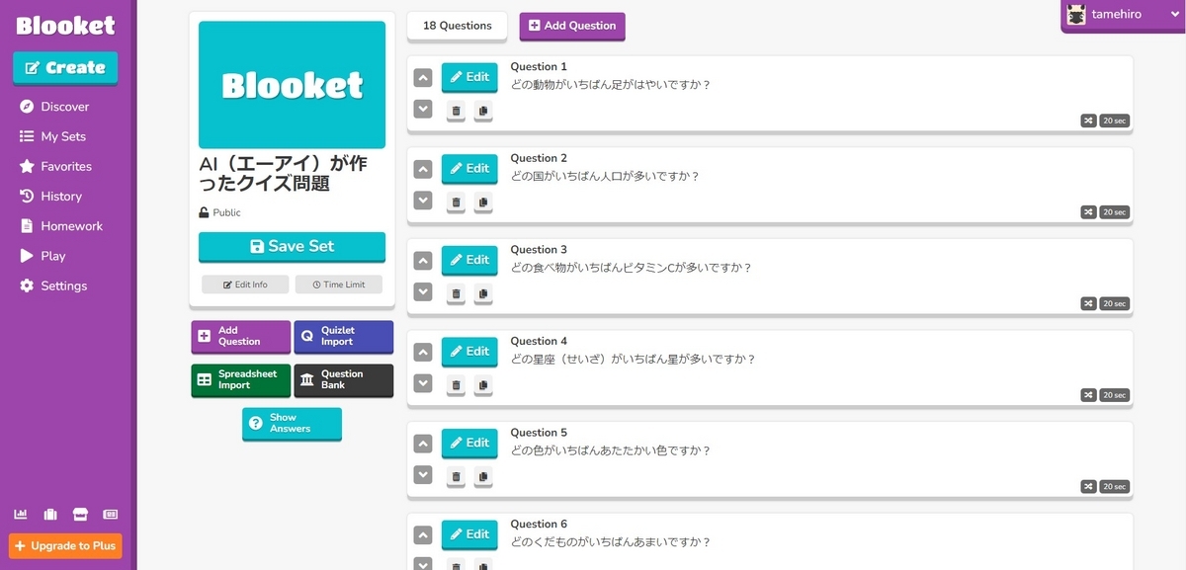Screen dimensions: 1186x570
Task: Click shuffle answers icon on Question 3
Action: (1088, 303)
